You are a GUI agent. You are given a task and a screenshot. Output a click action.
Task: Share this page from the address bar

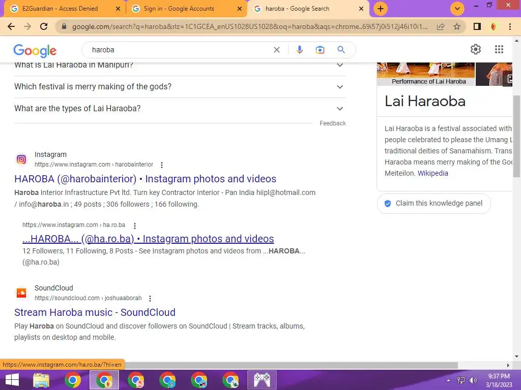pos(441,26)
